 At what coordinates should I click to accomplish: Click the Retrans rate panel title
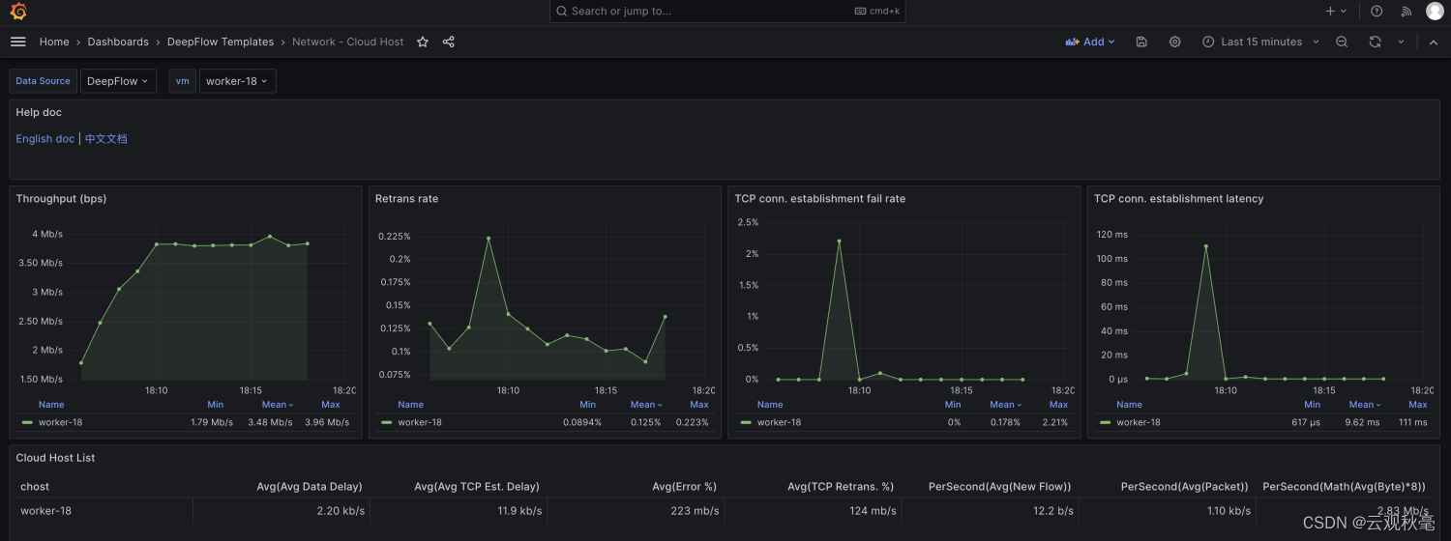pos(406,199)
